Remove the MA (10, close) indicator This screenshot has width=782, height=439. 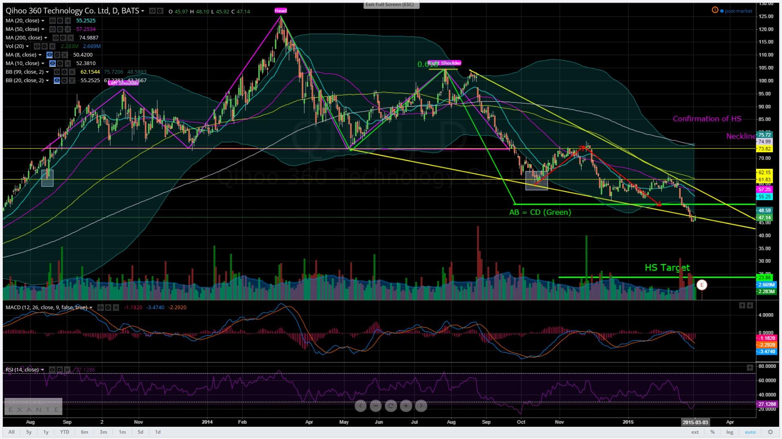tap(68, 63)
